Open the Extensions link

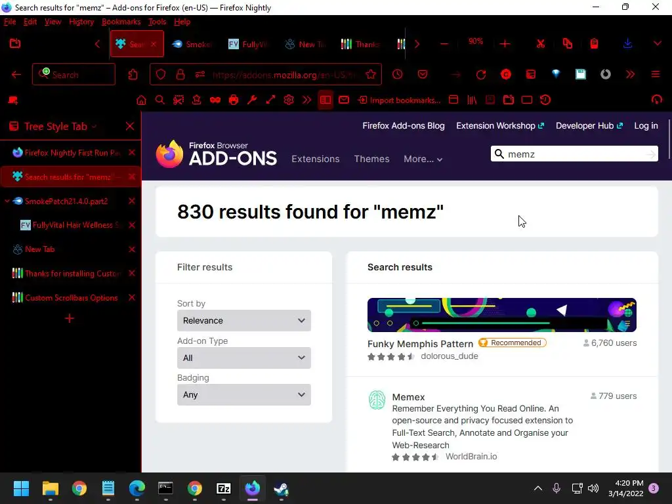(x=316, y=159)
